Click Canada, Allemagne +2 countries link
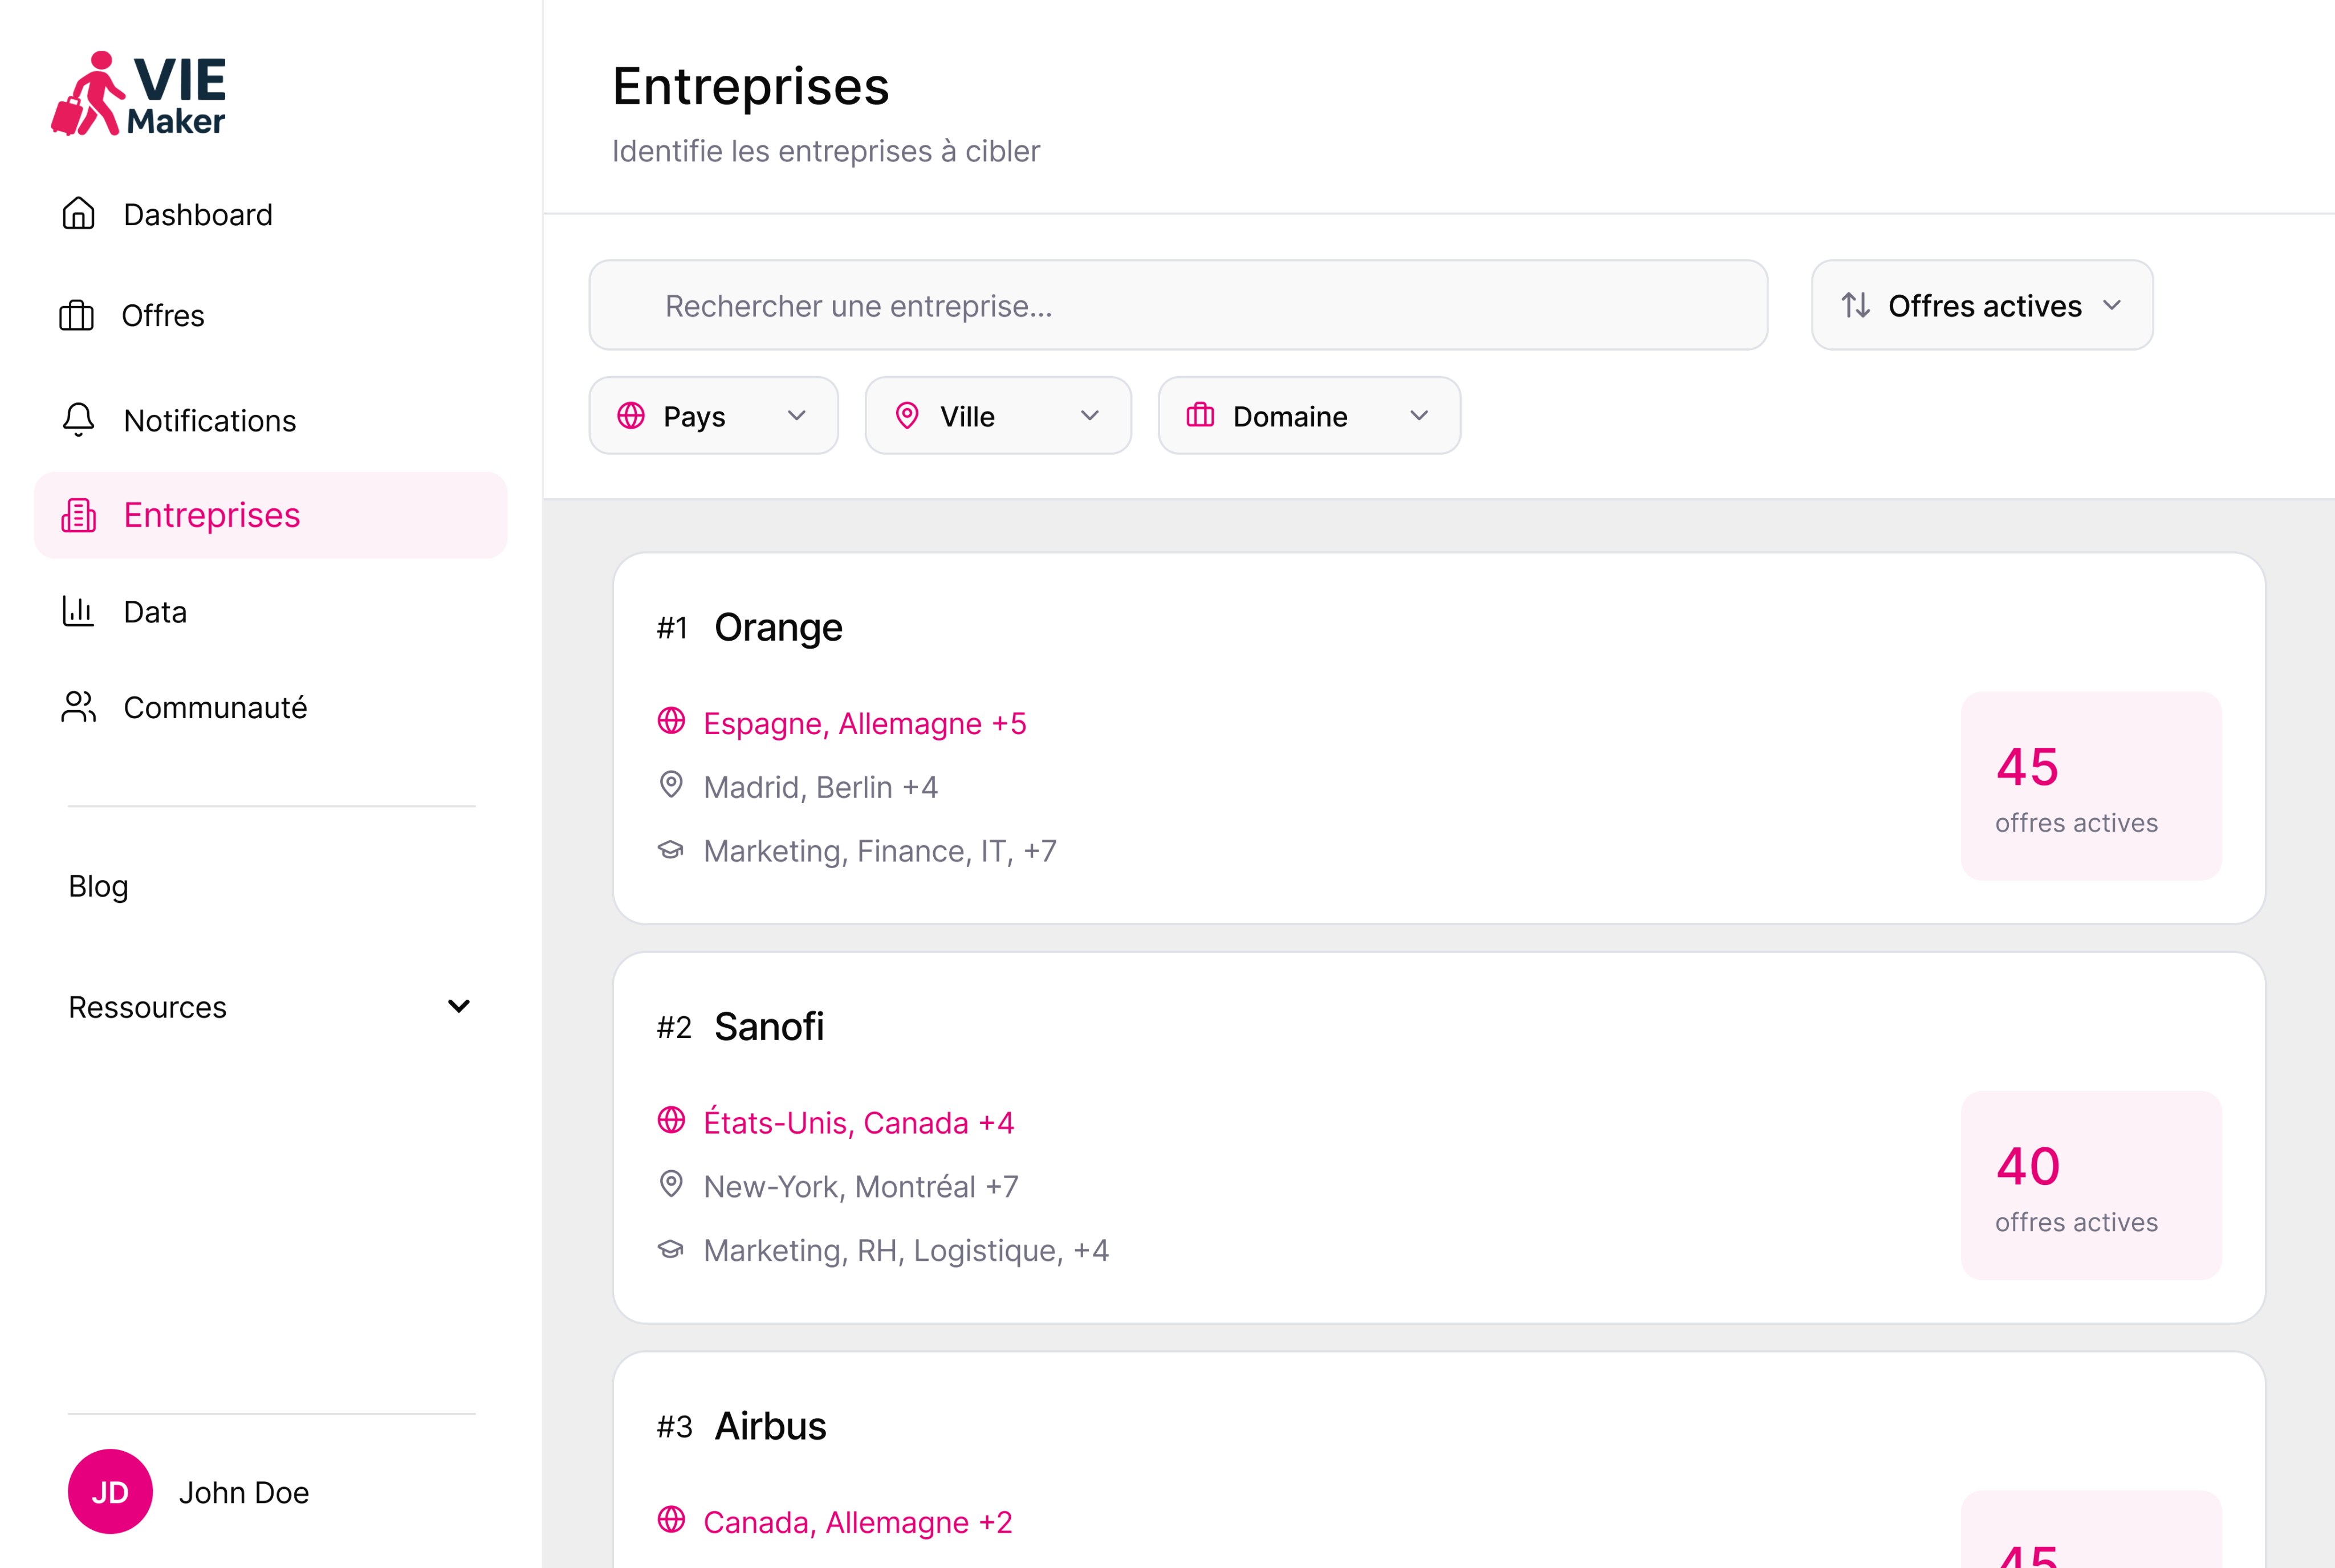The image size is (2335, 1568). tap(857, 1522)
